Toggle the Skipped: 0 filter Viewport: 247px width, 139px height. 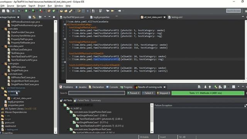pos(163,93)
